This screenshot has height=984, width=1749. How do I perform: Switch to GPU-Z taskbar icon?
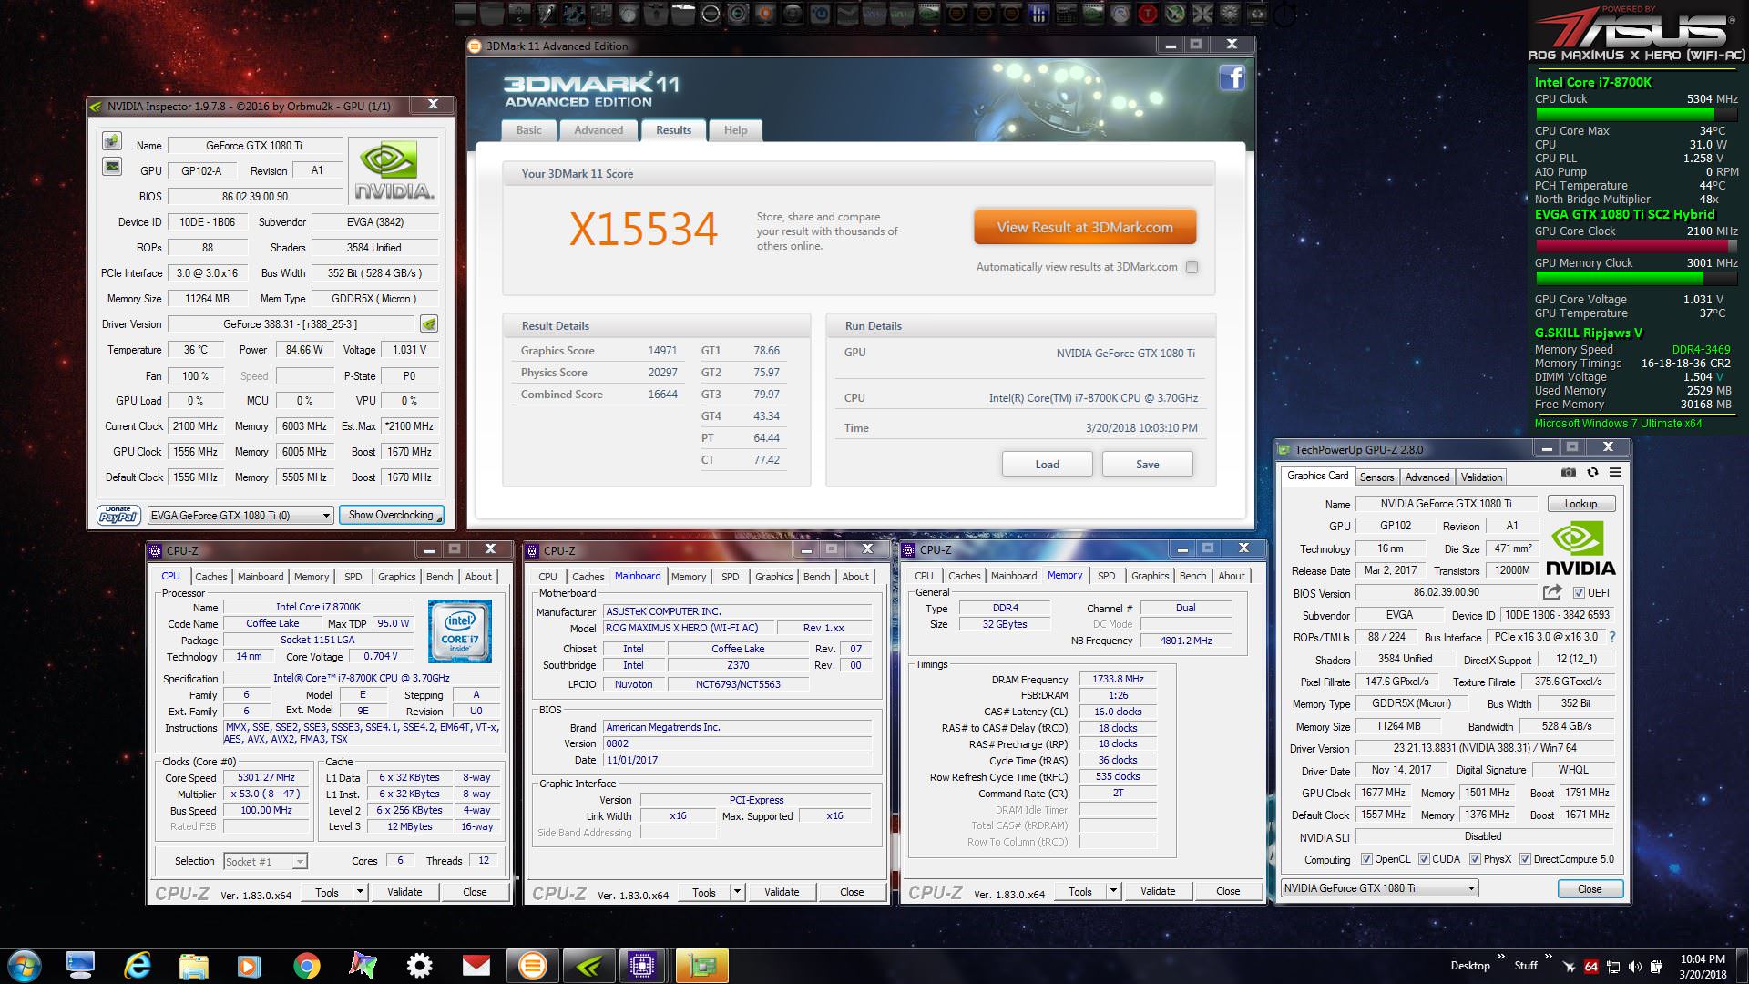pyautogui.click(x=702, y=966)
